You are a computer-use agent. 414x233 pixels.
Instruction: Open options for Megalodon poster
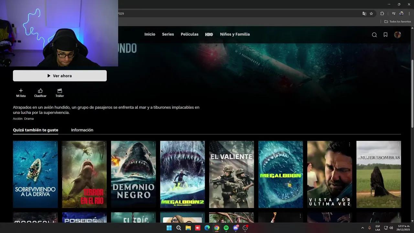click(x=300, y=144)
